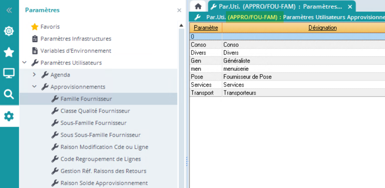Viewport: 385px width, 188px height.
Task: Click the home tab icon
Action: click(198, 6)
